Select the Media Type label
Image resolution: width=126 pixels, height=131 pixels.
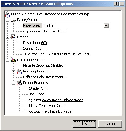pos(39,106)
